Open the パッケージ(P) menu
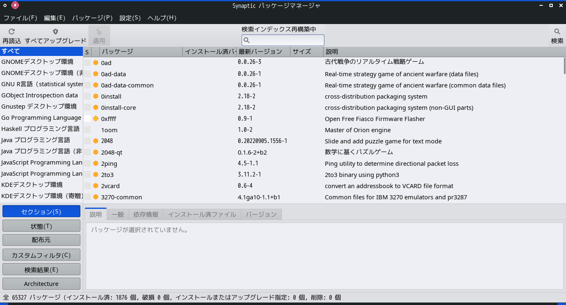This screenshot has width=566, height=305. pos(92,18)
